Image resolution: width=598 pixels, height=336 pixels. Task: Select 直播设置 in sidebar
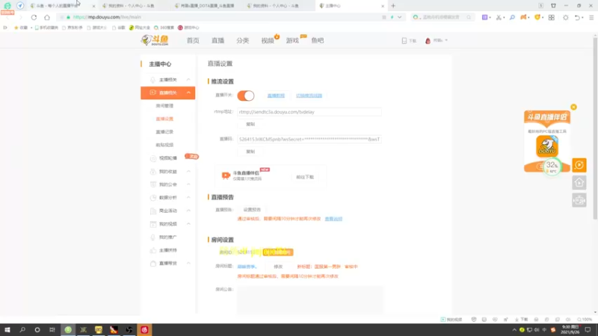pyautogui.click(x=164, y=119)
